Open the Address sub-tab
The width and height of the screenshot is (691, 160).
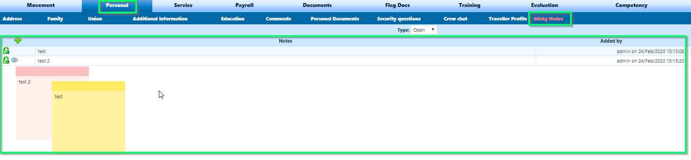12,19
